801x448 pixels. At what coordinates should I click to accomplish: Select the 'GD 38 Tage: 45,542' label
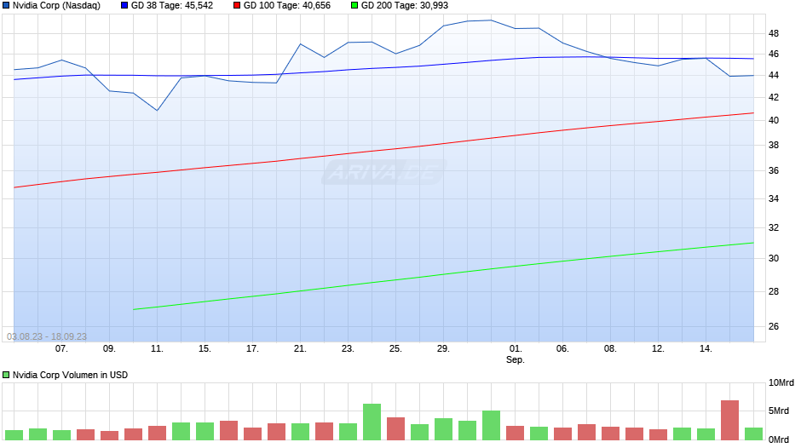pyautogui.click(x=171, y=6)
